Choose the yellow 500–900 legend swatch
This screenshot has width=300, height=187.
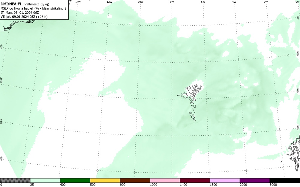[105, 180]
